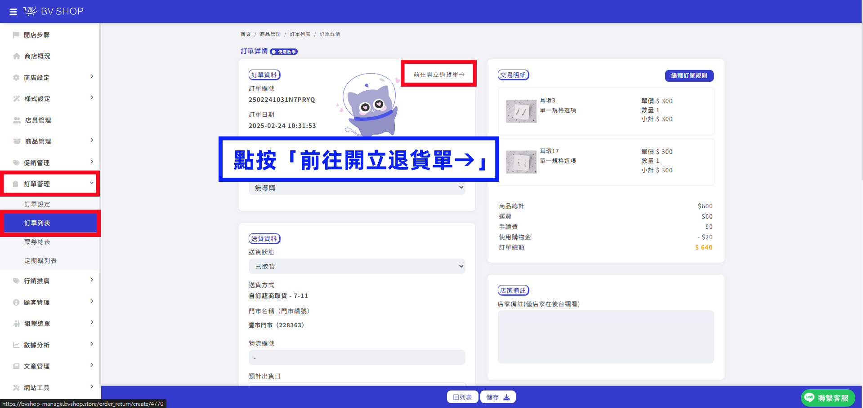This screenshot has width=863, height=408.
Task: Click 訂單列表 breadcrumb link
Action: [x=300, y=34]
